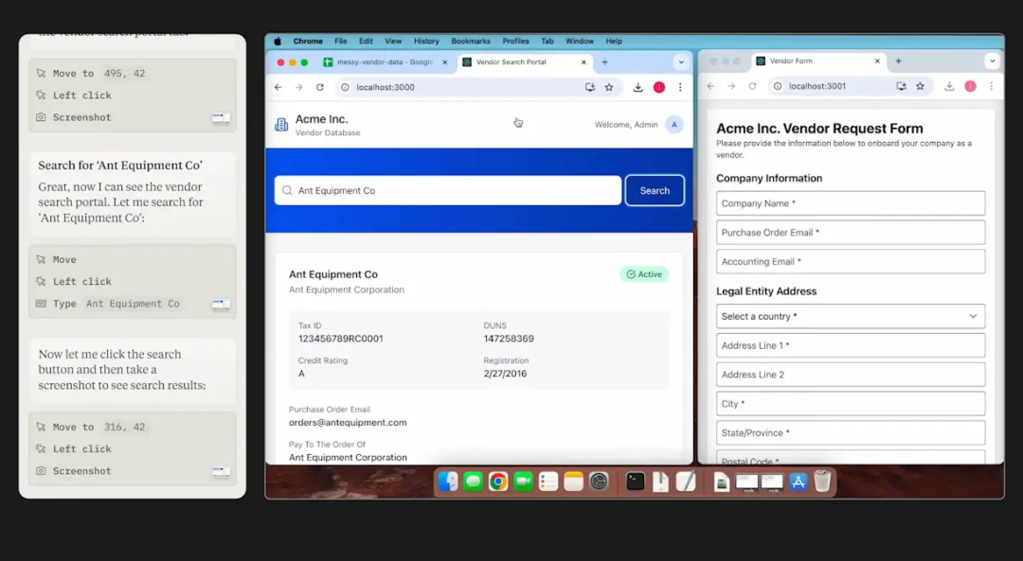Click the Company Name input field
The width and height of the screenshot is (1023, 561).
pyautogui.click(x=850, y=202)
